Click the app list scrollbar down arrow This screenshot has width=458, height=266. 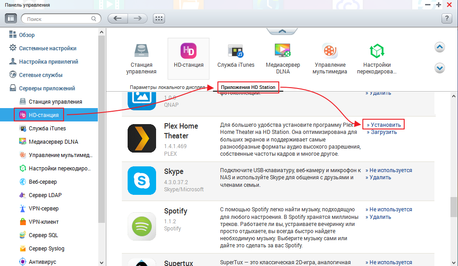[x=454, y=262]
